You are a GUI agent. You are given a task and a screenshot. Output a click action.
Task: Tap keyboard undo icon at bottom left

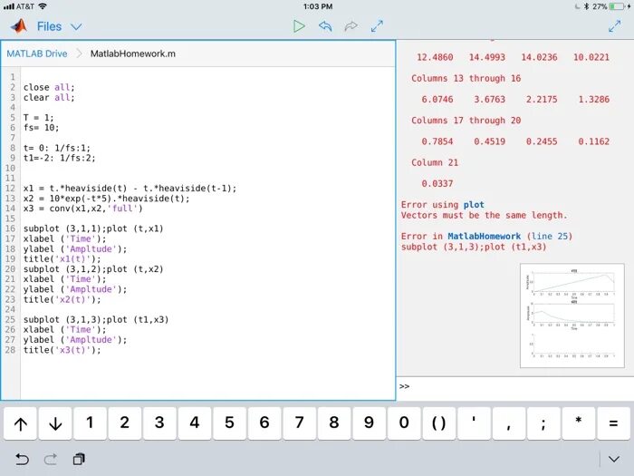point(22,460)
